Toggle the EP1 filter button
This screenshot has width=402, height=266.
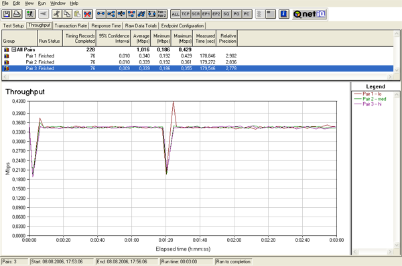pos(206,14)
